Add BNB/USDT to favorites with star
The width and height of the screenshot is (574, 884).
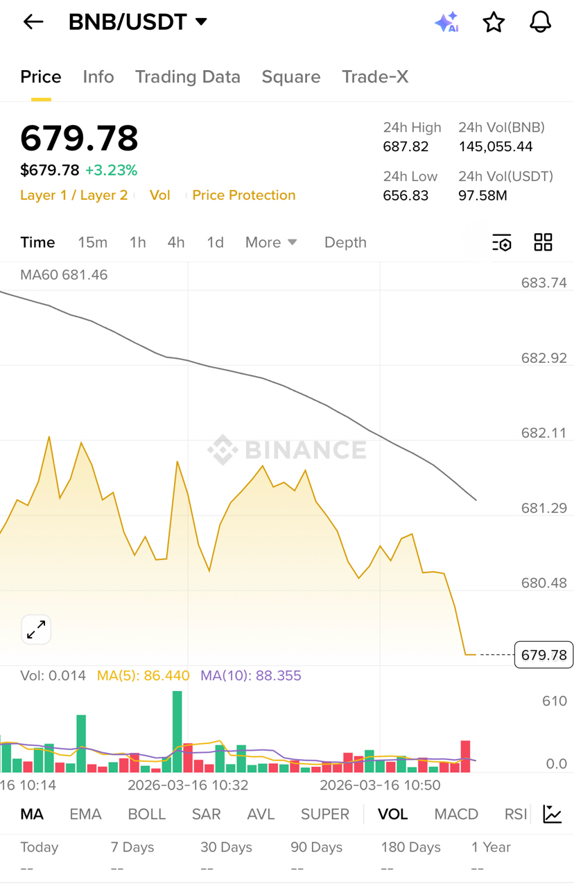click(x=494, y=22)
